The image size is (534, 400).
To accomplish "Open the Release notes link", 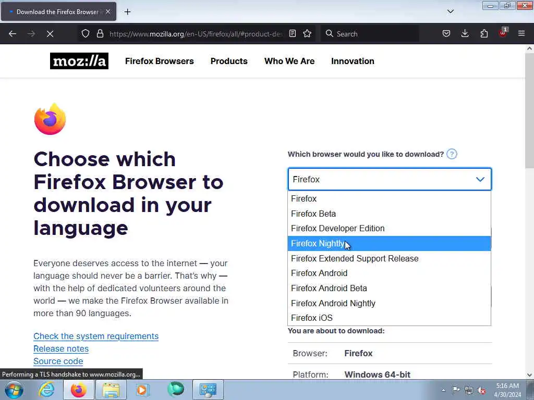I will click(x=61, y=348).
